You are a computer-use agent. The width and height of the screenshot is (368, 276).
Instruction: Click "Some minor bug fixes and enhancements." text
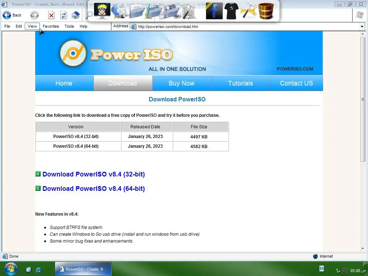[91, 241]
